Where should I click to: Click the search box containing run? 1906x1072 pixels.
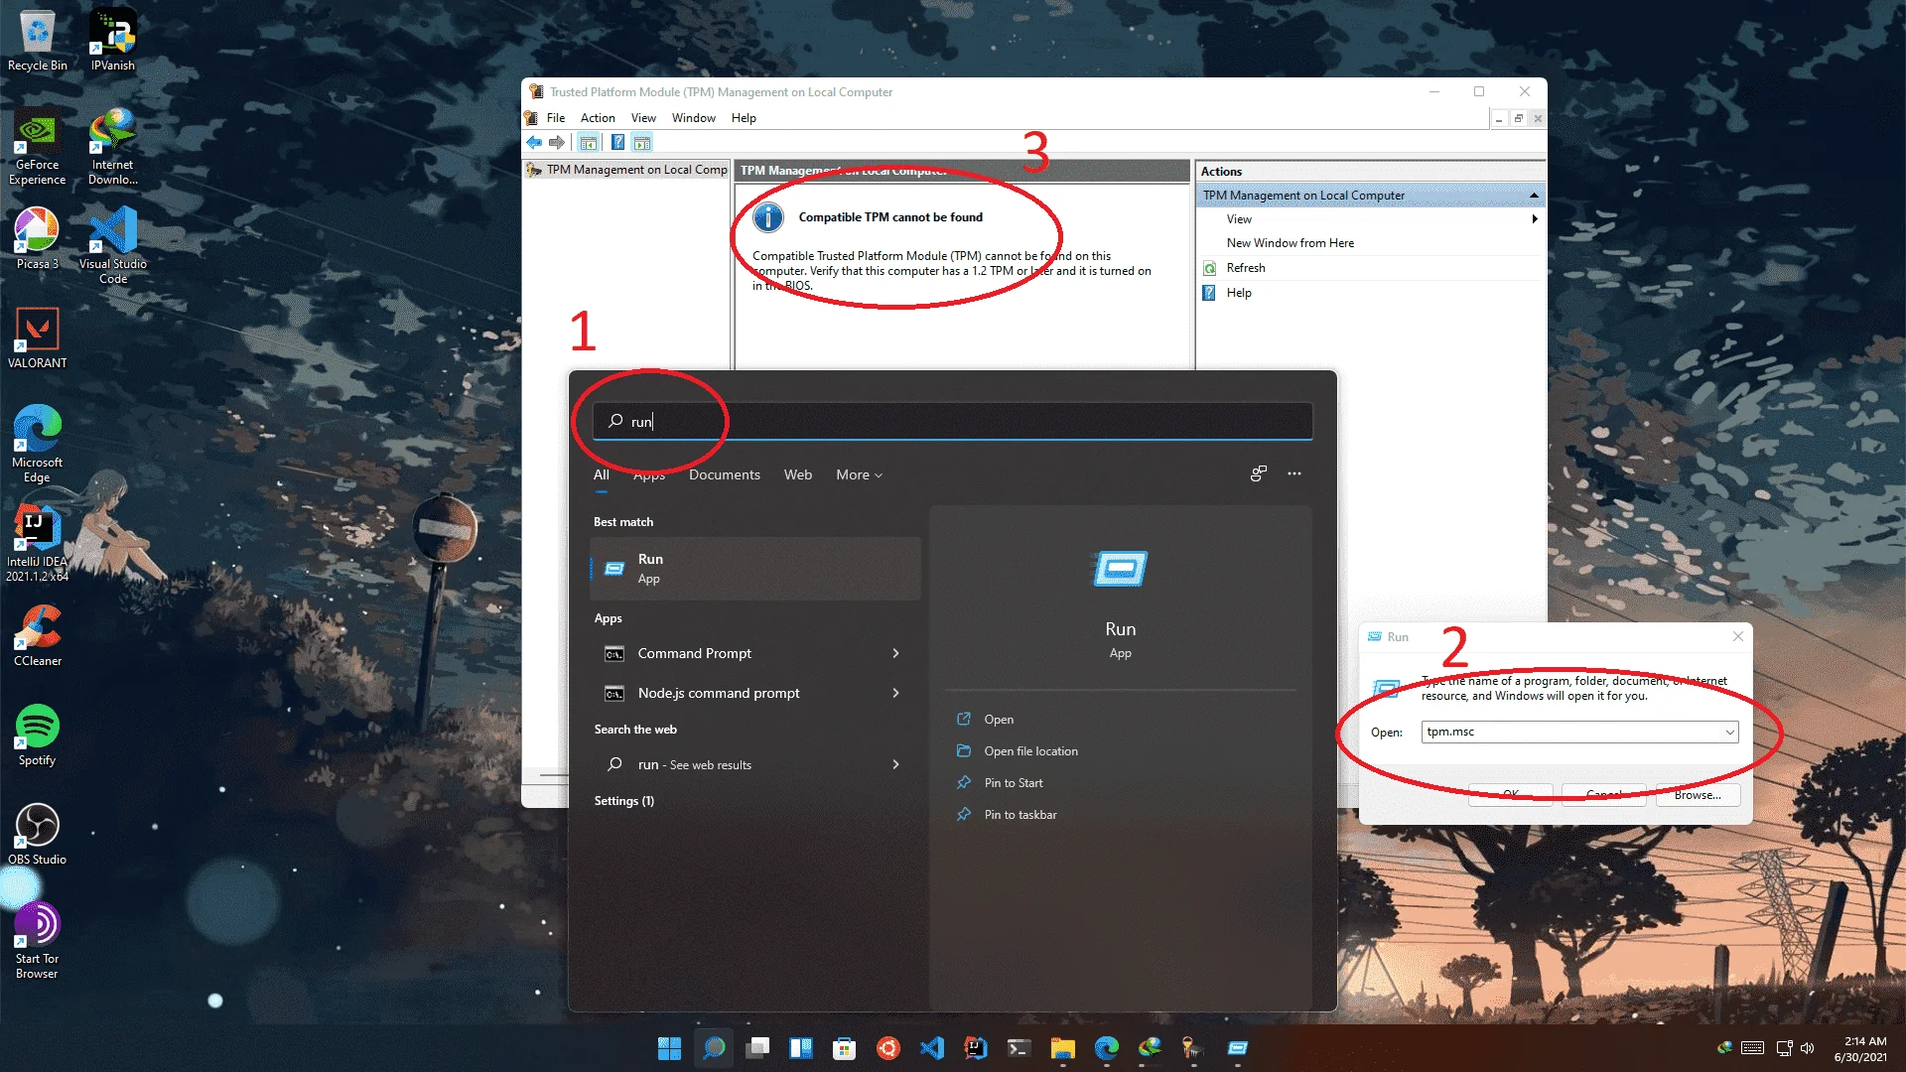pyautogui.click(x=953, y=421)
